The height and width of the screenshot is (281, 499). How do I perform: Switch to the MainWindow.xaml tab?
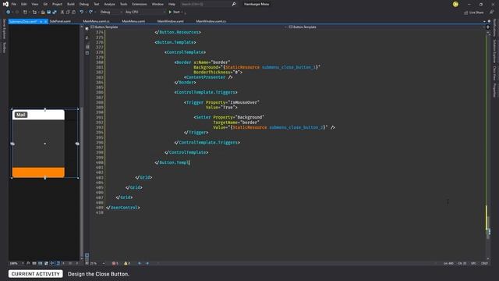[170, 21]
